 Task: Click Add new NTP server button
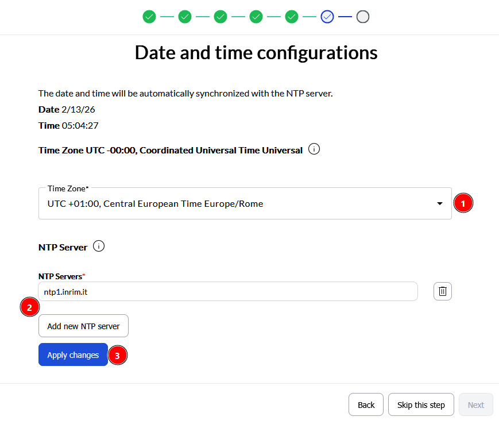click(83, 326)
